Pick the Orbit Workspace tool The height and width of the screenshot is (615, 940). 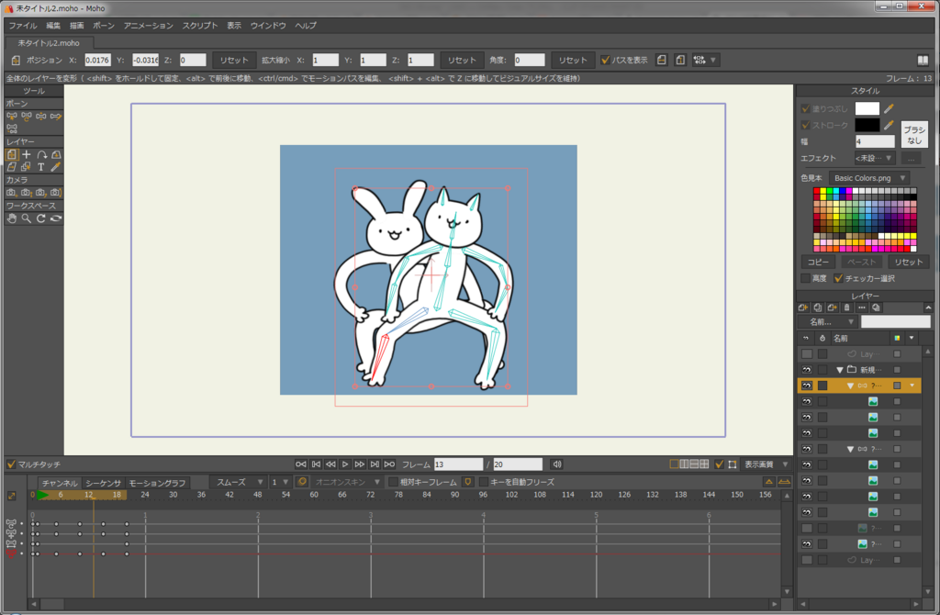(x=56, y=218)
